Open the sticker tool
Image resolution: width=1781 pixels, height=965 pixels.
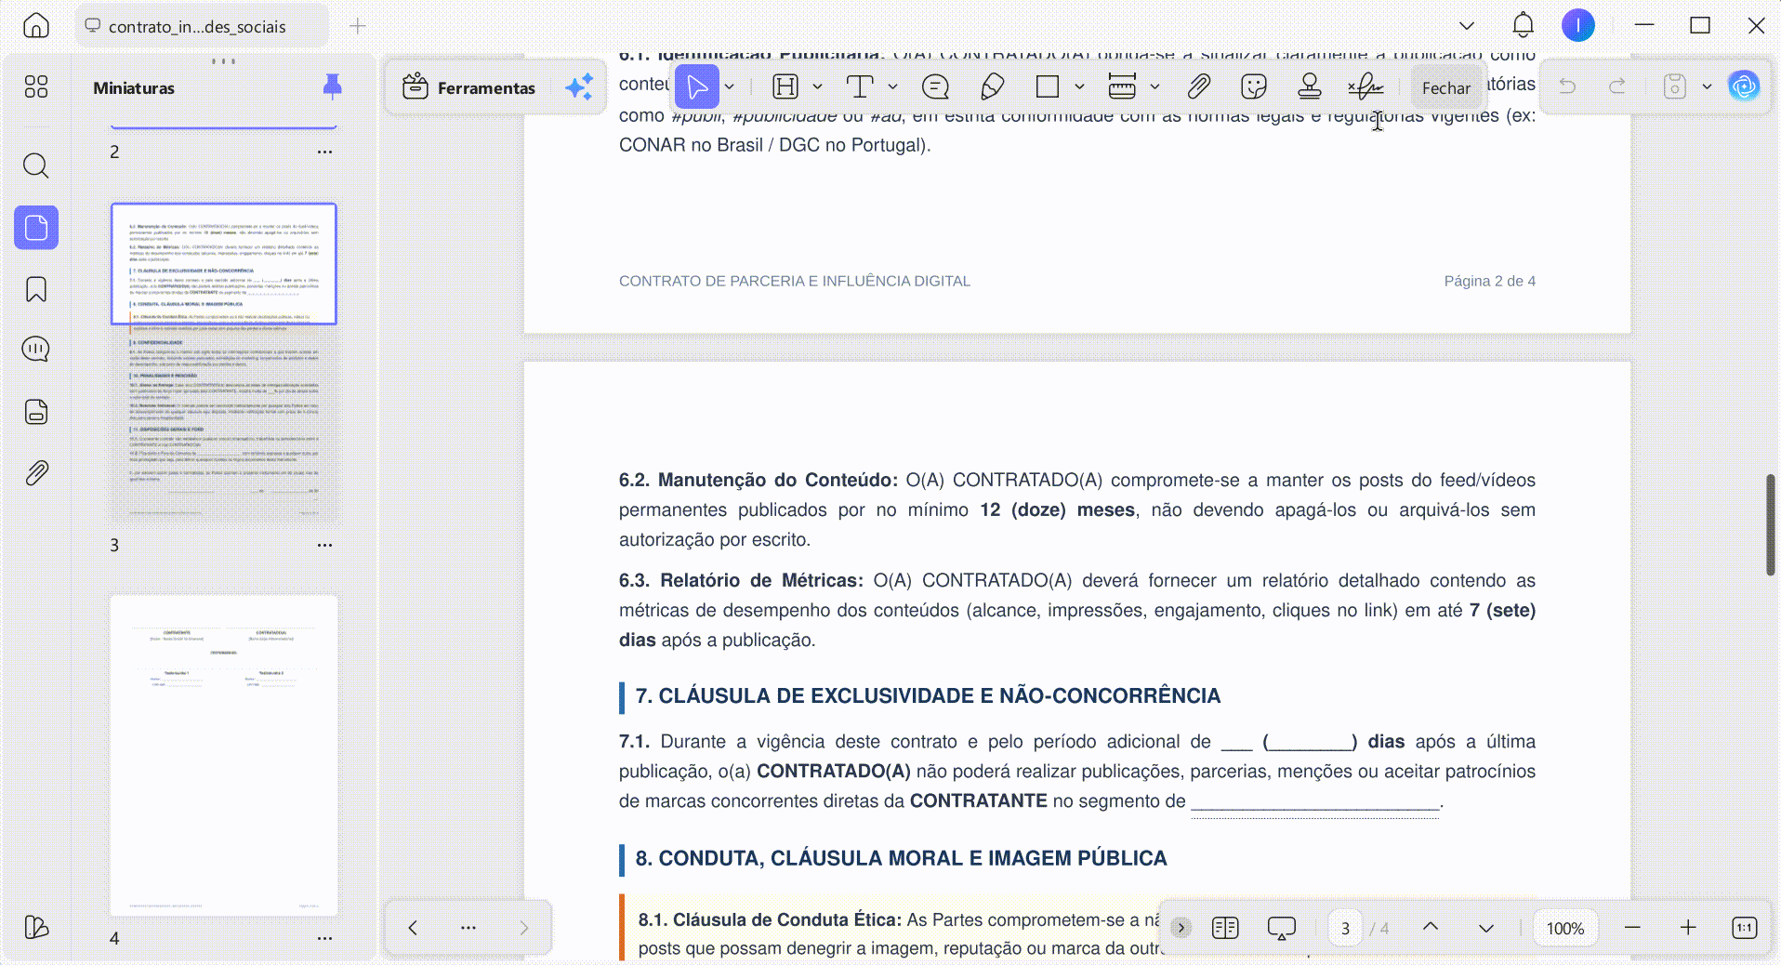tap(1254, 87)
